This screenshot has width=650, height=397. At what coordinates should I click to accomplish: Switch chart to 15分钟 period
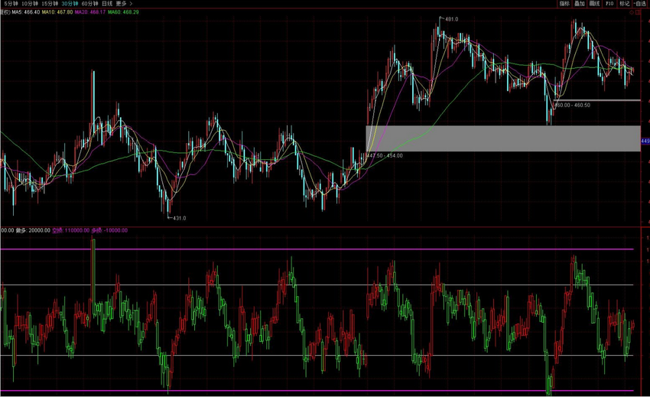(51, 4)
